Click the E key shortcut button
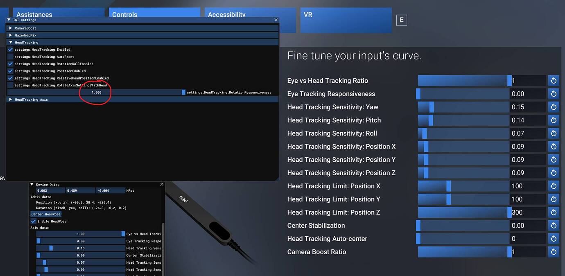Viewport: 565px width, 276px height. (x=402, y=20)
